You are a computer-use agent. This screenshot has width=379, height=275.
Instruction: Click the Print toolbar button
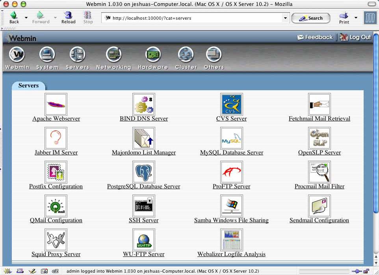[344, 18]
